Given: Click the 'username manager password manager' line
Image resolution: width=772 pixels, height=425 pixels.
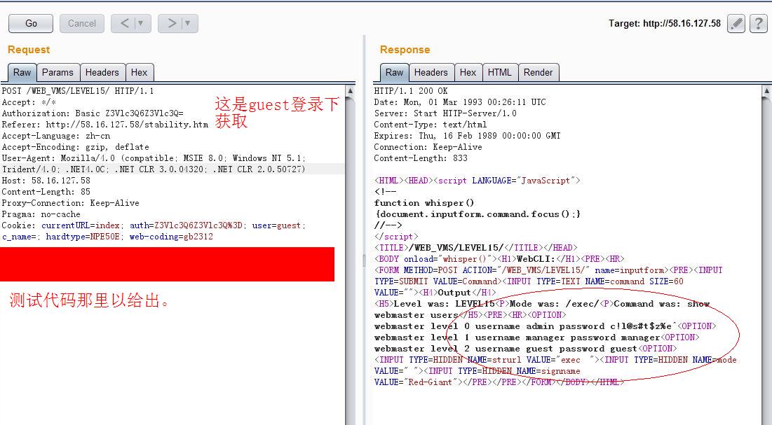Looking at the screenshot, I should pos(536,337).
